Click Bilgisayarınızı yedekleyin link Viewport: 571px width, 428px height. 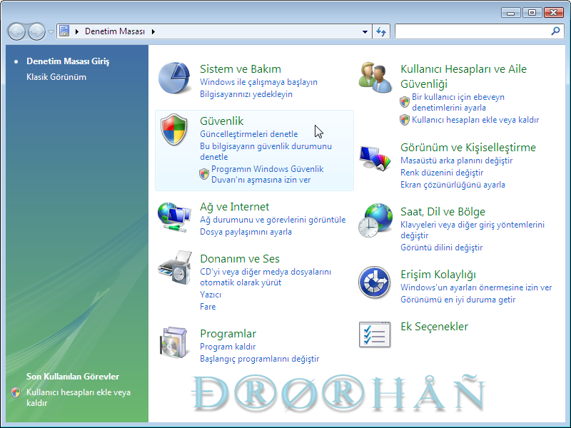click(x=246, y=94)
